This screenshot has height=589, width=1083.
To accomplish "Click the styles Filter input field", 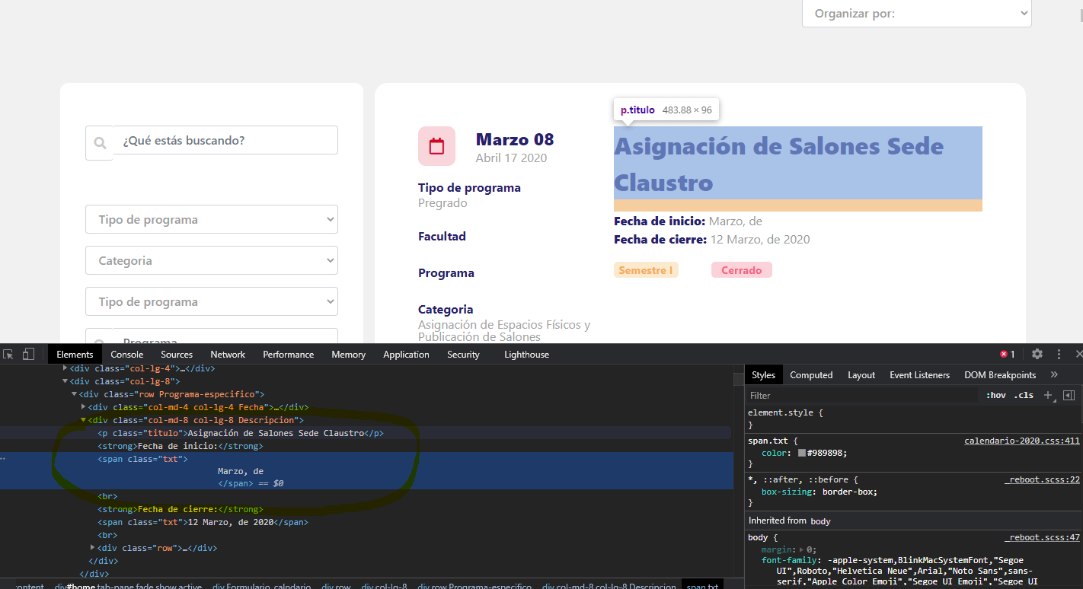I will [838, 395].
